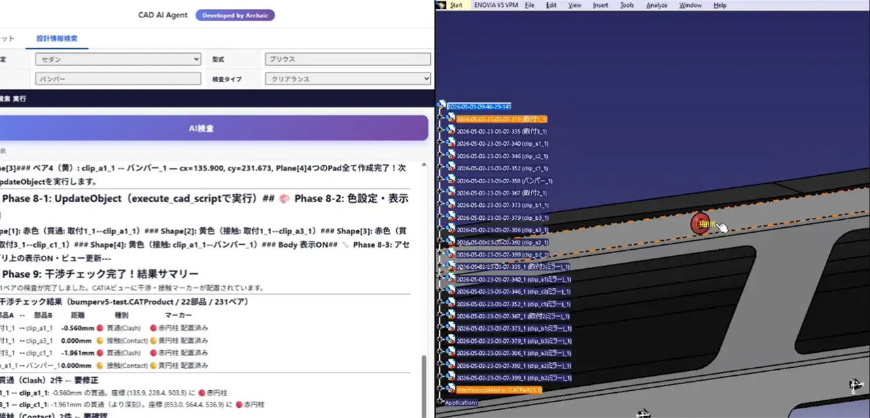Open the ENOVIA V5 VPM menu
870x418 pixels.
[x=495, y=5]
